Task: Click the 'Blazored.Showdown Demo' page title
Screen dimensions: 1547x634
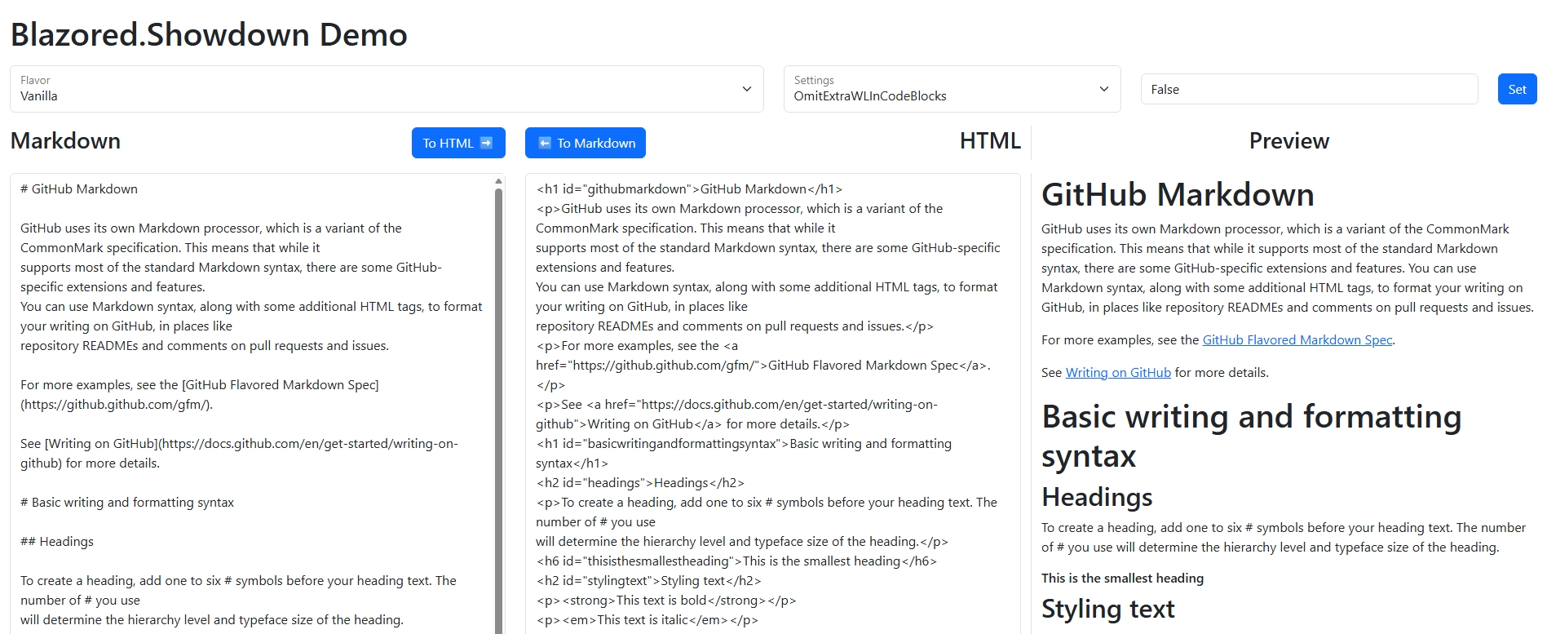Action: (209, 34)
